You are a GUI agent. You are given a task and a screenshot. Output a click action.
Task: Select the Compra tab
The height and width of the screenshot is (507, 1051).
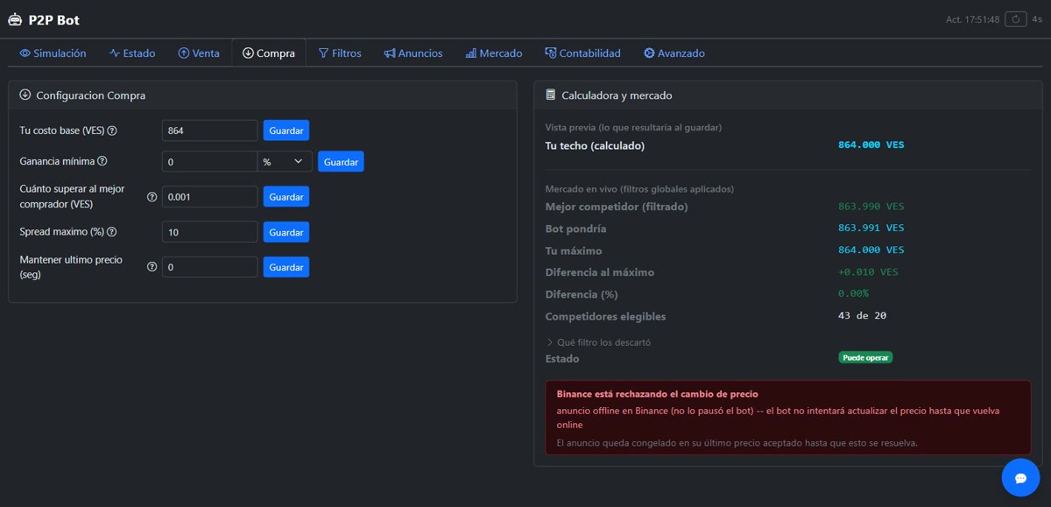(269, 53)
